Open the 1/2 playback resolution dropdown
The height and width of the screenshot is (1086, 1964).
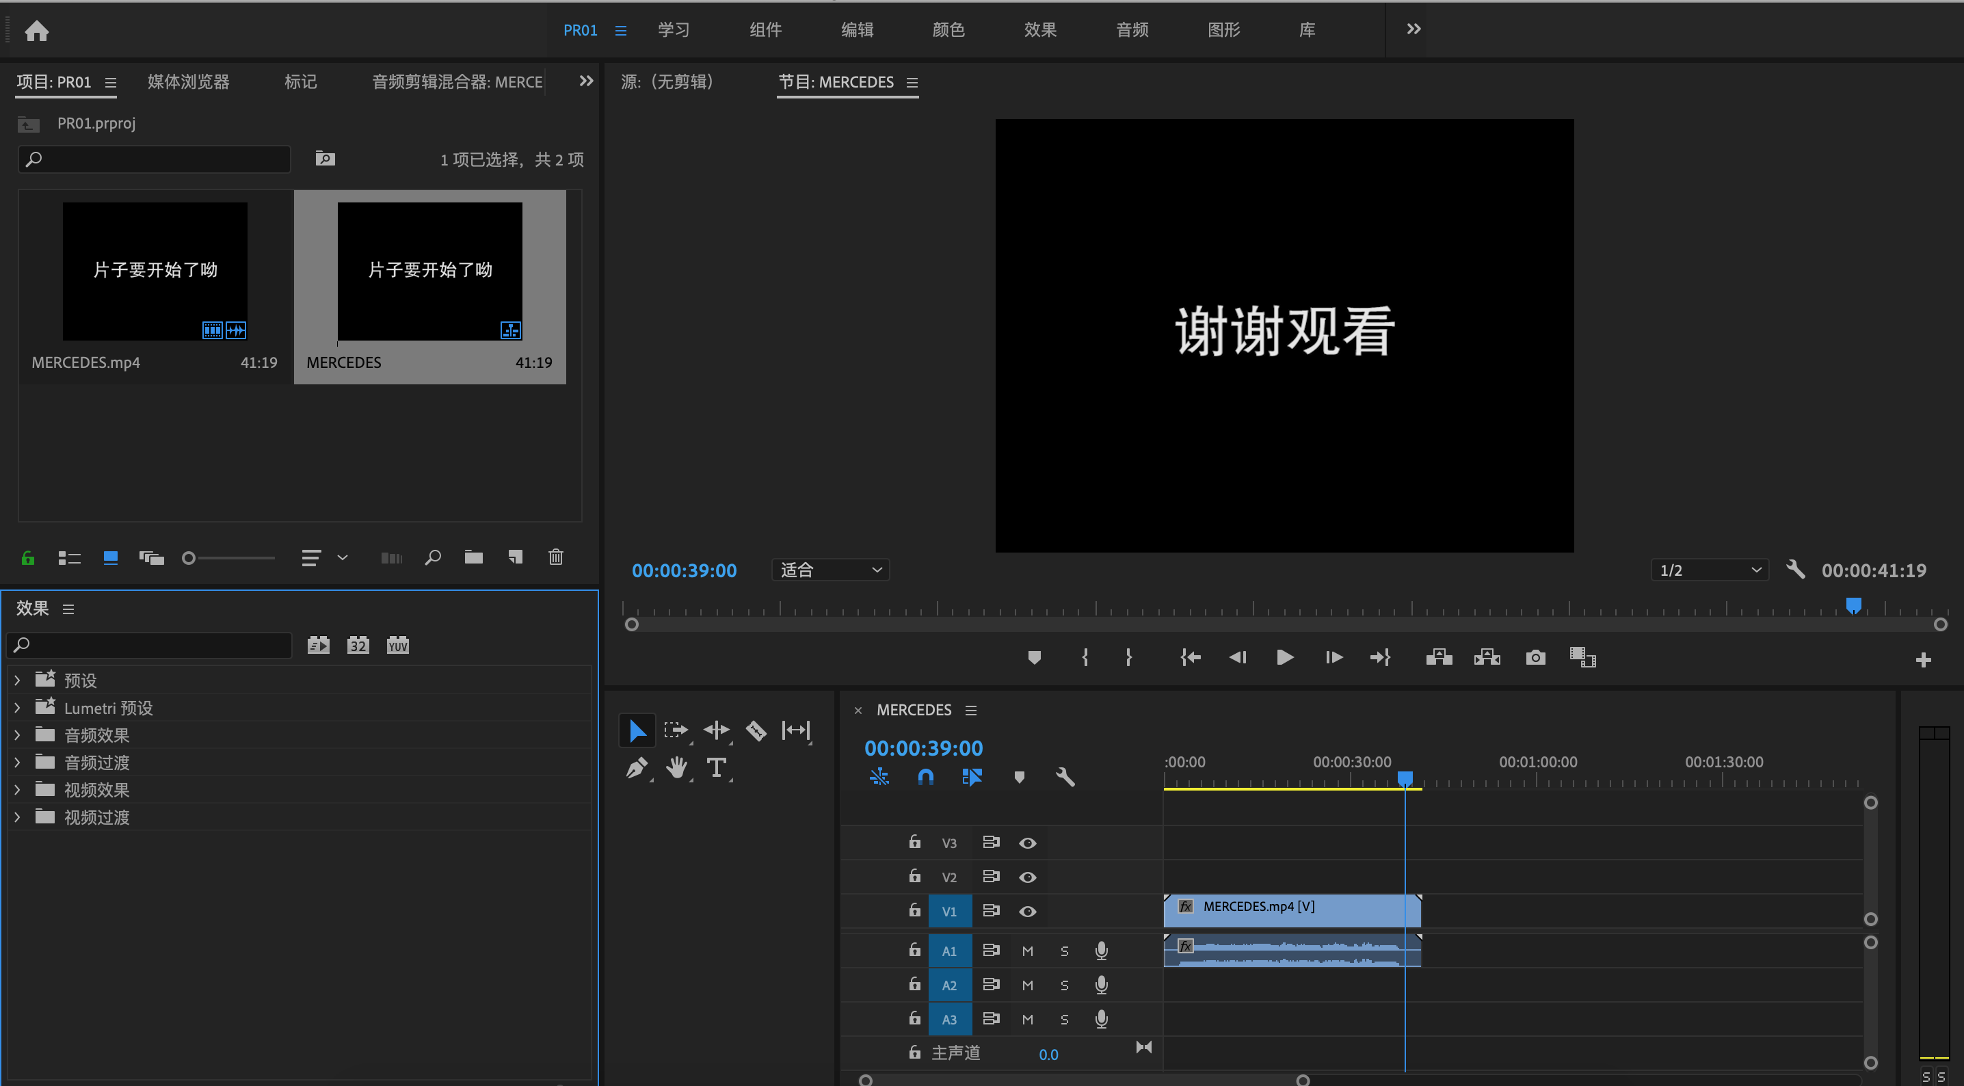coord(1709,570)
